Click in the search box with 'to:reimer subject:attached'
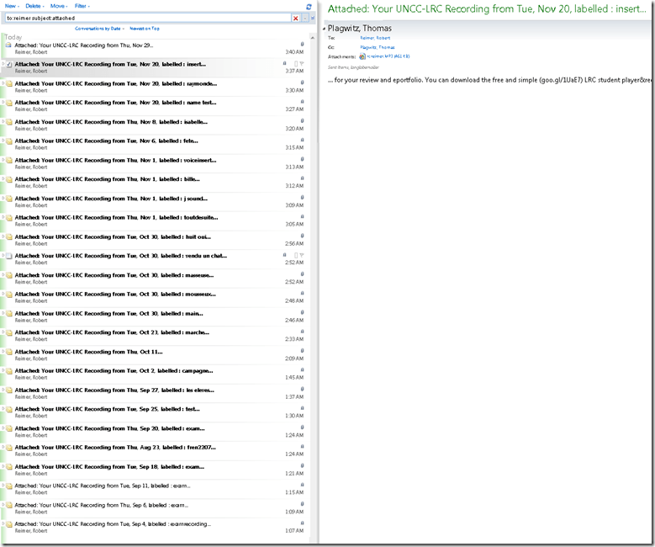 click(143, 18)
